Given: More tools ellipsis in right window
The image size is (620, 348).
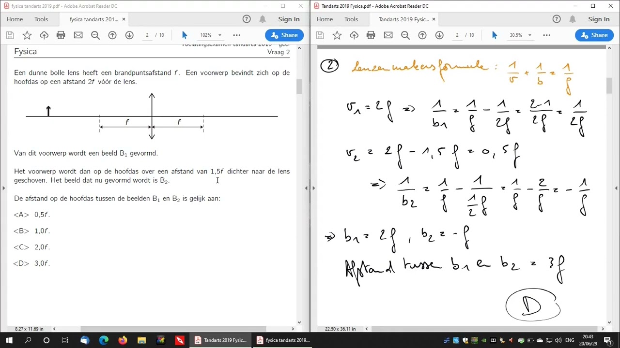Looking at the screenshot, I should (546, 35).
